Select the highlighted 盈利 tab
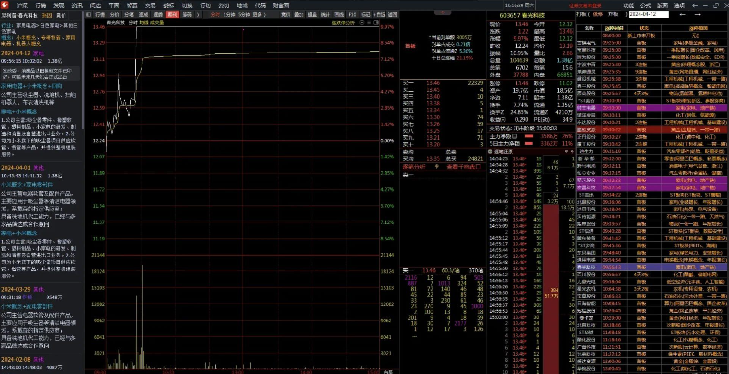 tap(172, 15)
